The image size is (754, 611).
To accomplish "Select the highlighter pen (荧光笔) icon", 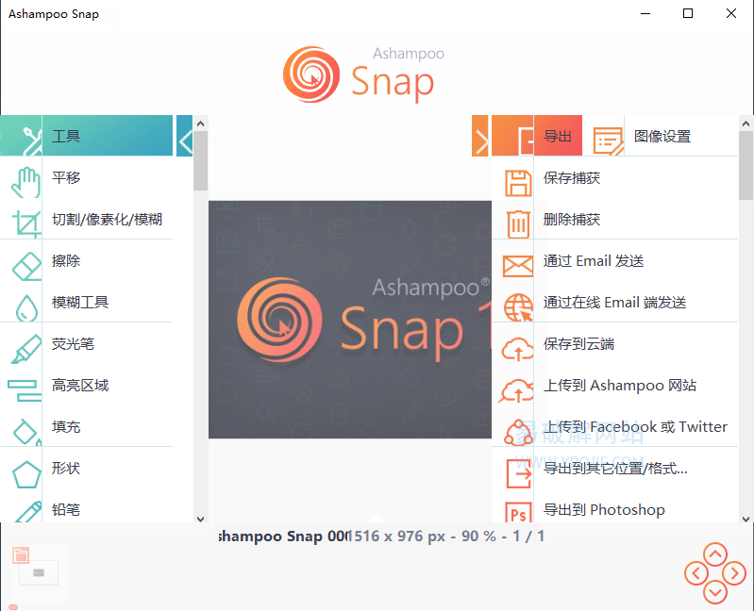I will point(26,349).
